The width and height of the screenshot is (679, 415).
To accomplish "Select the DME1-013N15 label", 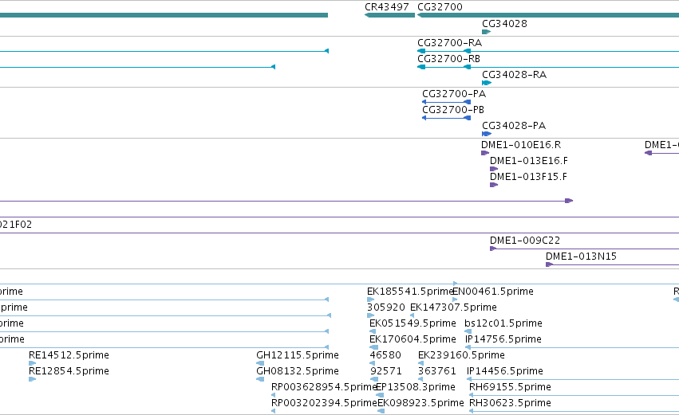I will [581, 256].
